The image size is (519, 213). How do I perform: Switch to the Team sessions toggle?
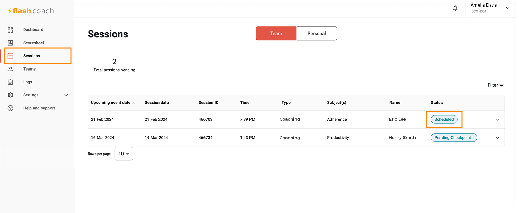tap(276, 34)
